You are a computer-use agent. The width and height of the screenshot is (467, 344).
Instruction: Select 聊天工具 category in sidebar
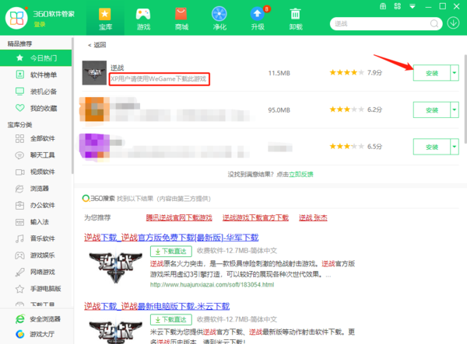42,155
